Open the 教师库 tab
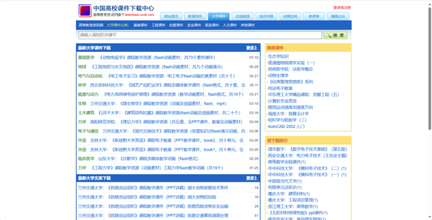 pyautogui.click(x=314, y=16)
